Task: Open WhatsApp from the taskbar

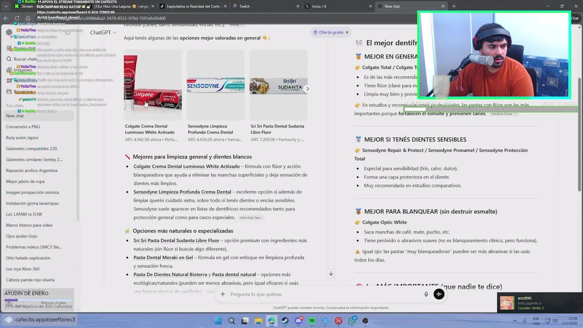Action: [x=352, y=321]
